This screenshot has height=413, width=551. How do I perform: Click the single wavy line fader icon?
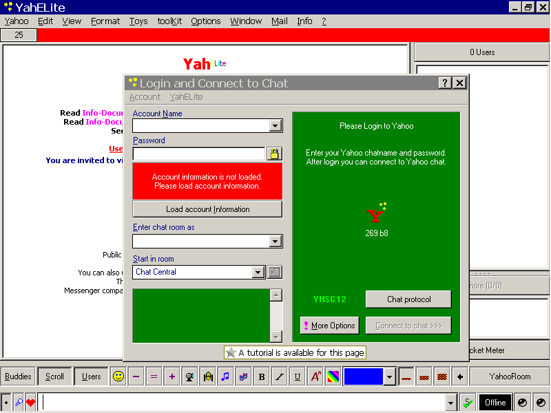pos(406,377)
